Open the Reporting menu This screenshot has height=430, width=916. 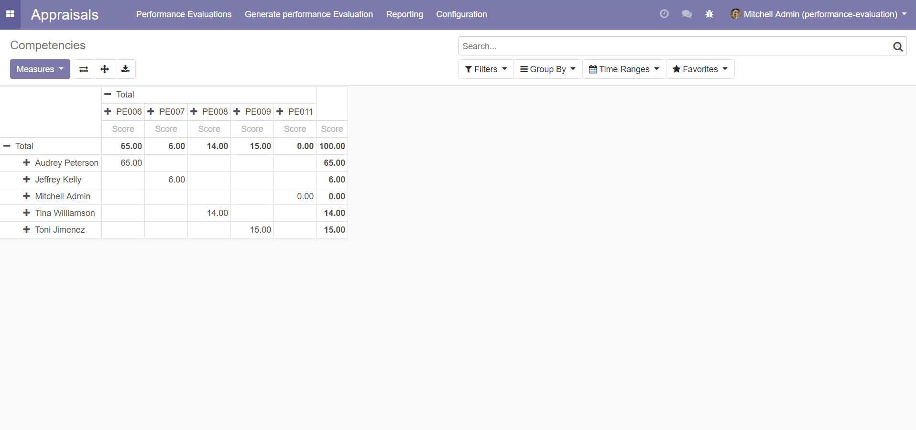click(x=404, y=14)
